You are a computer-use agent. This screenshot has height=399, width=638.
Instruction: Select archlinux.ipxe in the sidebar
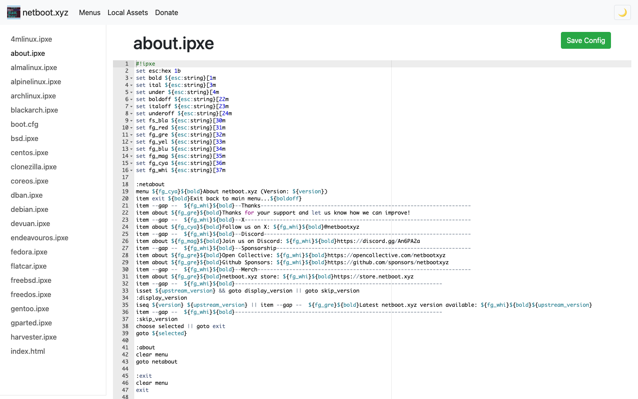[33, 96]
